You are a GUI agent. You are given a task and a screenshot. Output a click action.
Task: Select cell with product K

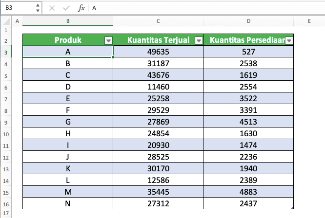(68, 168)
